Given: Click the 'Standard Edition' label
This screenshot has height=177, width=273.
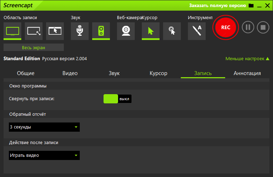Looking at the screenshot, I should [x=22, y=59].
